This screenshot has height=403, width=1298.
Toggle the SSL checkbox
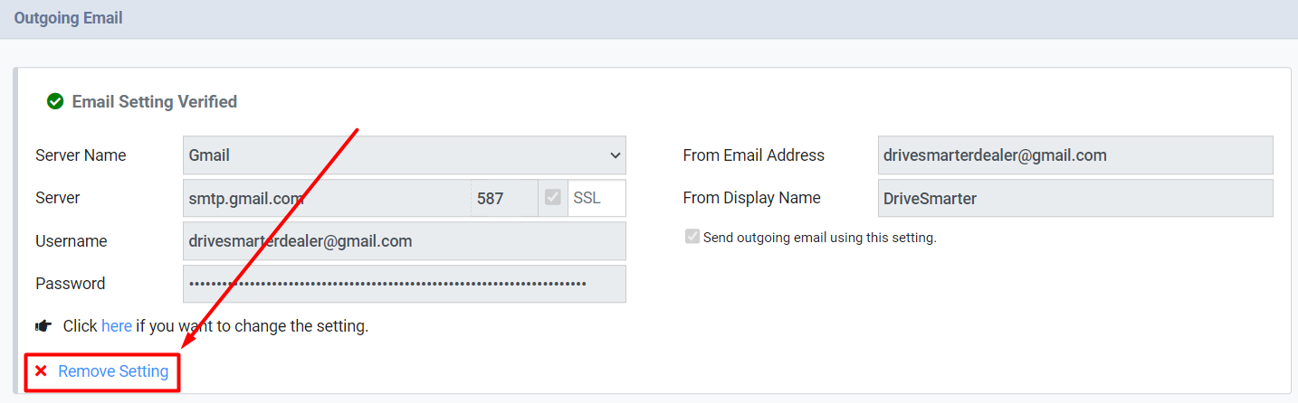tap(553, 198)
